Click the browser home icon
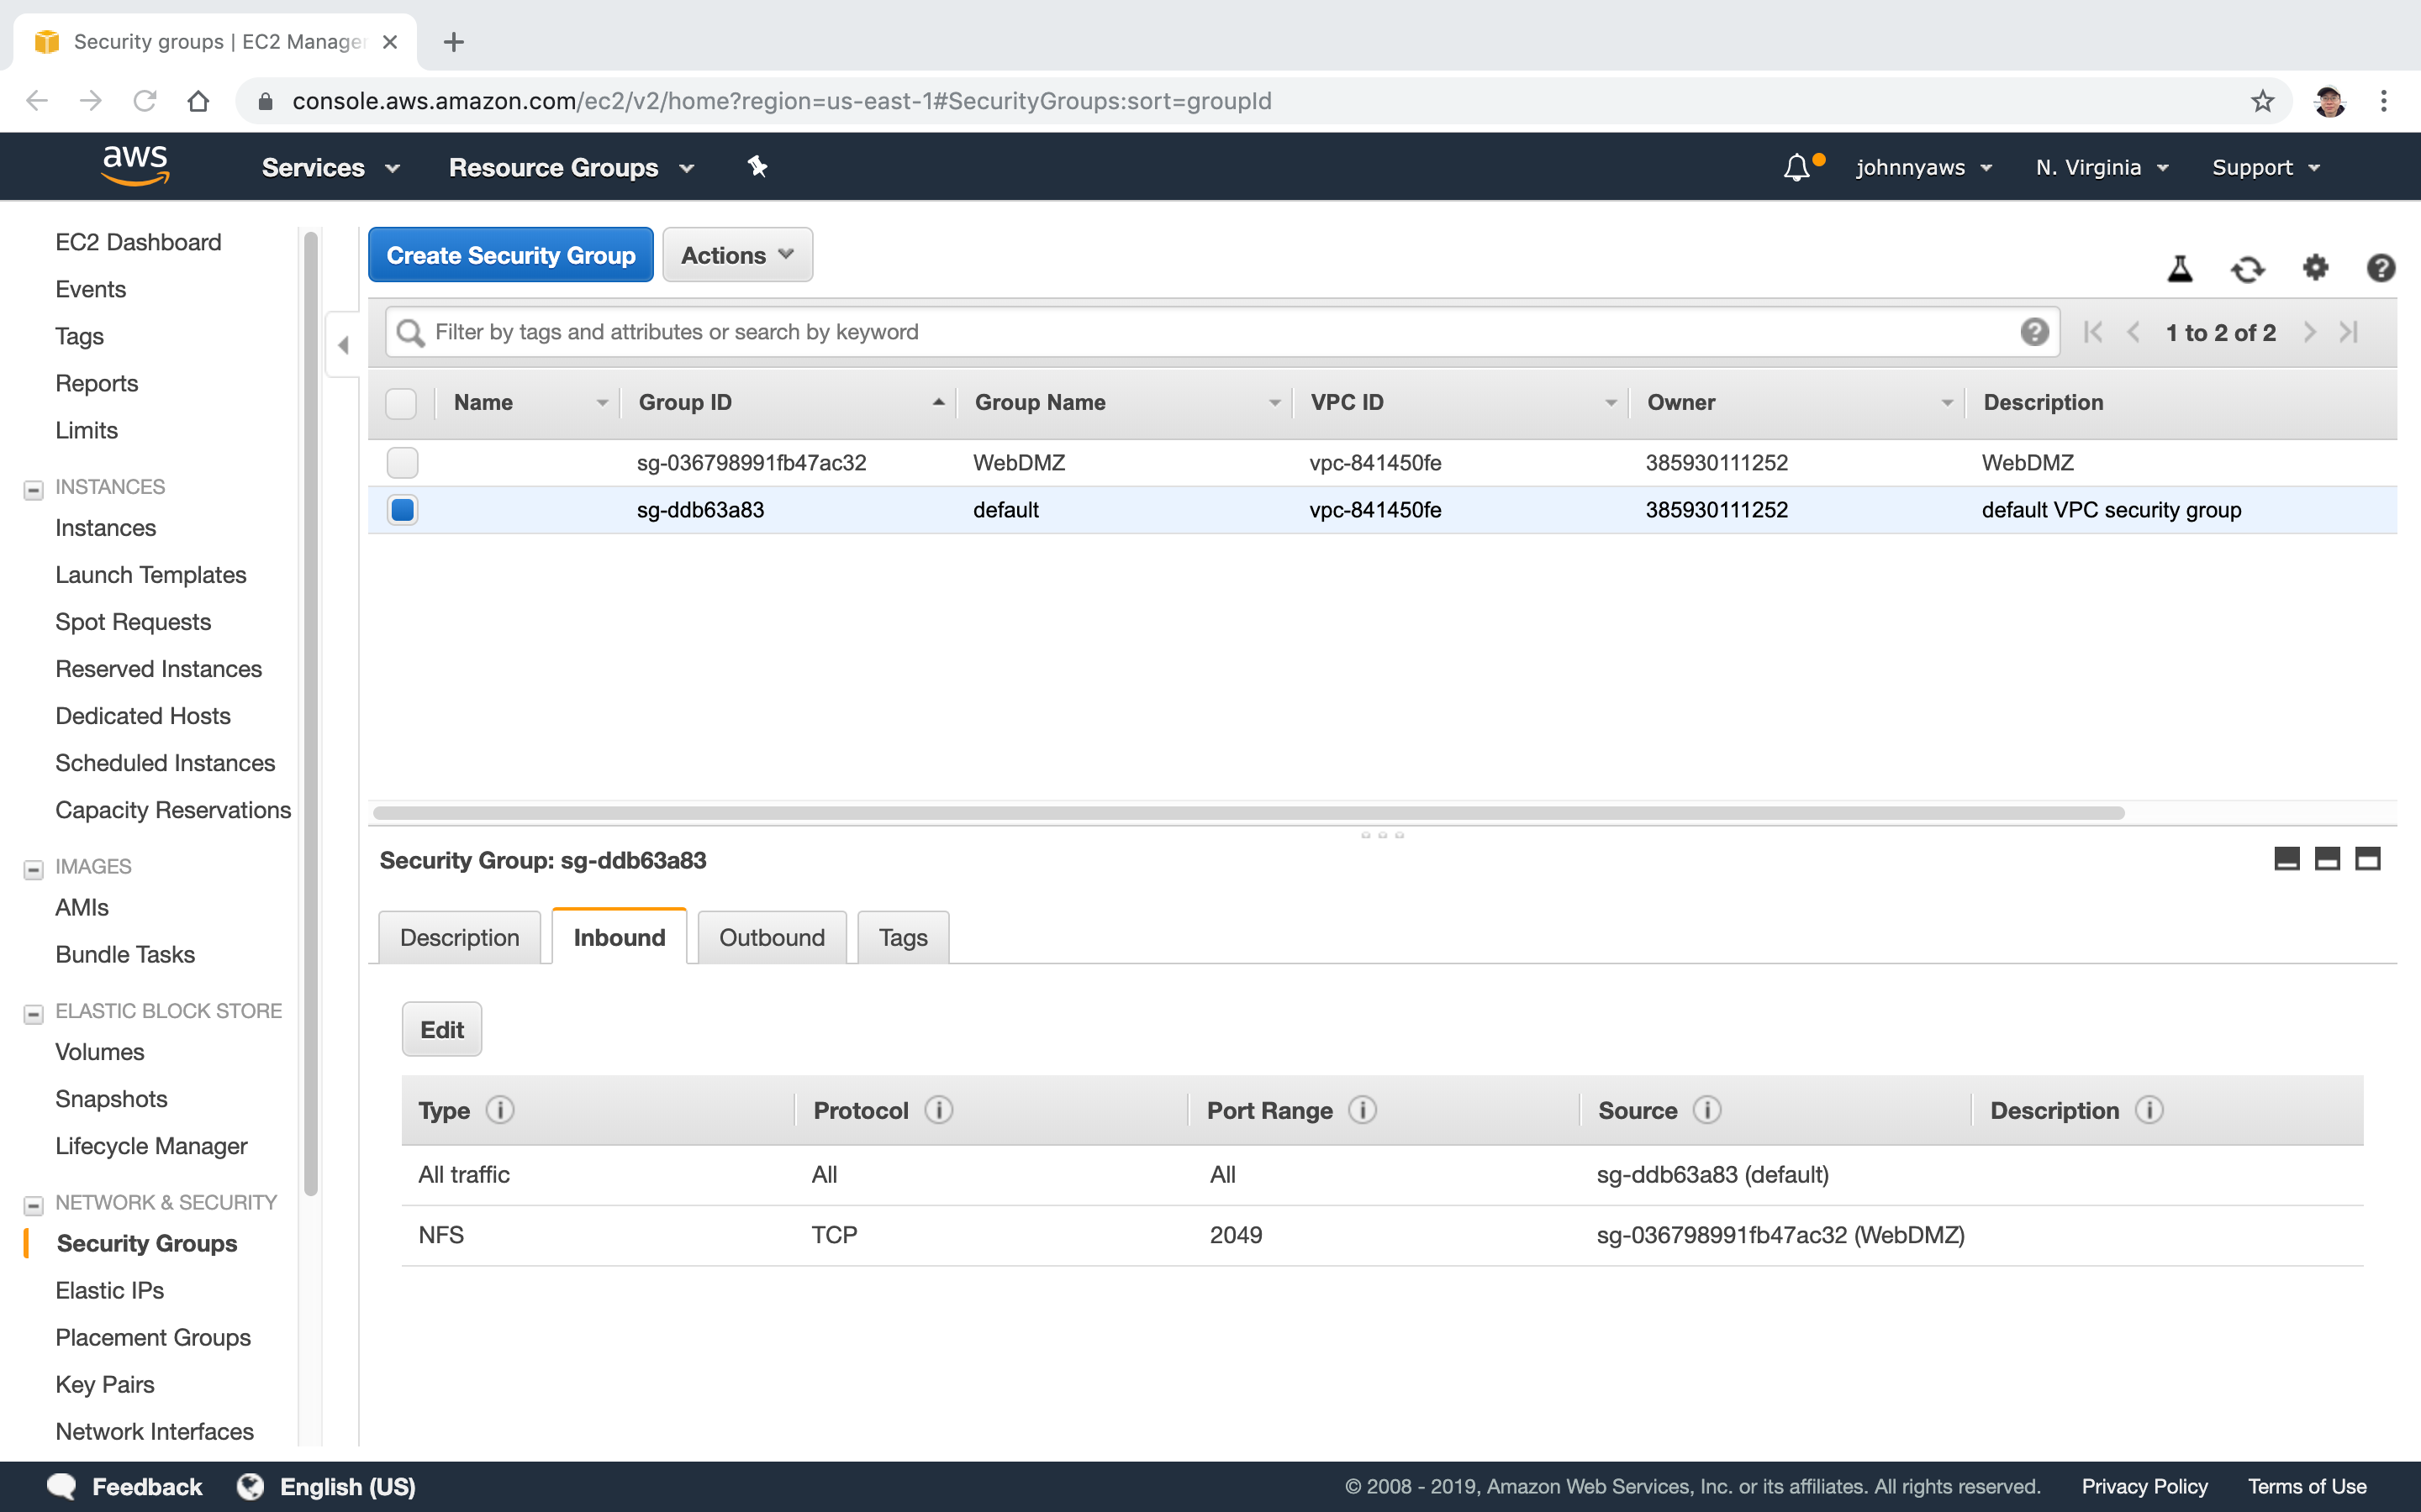The width and height of the screenshot is (2421, 1512). [198, 101]
